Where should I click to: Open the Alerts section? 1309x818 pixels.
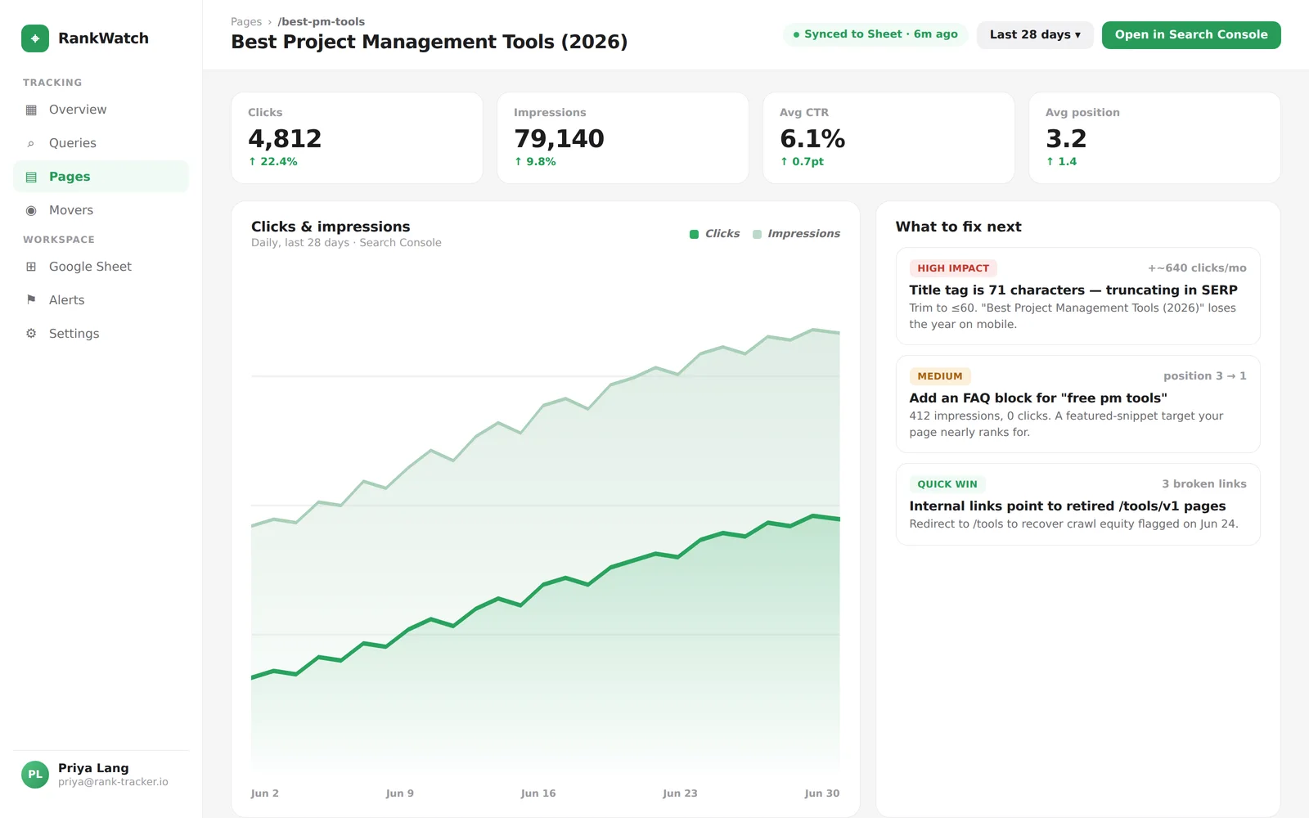pos(101,300)
